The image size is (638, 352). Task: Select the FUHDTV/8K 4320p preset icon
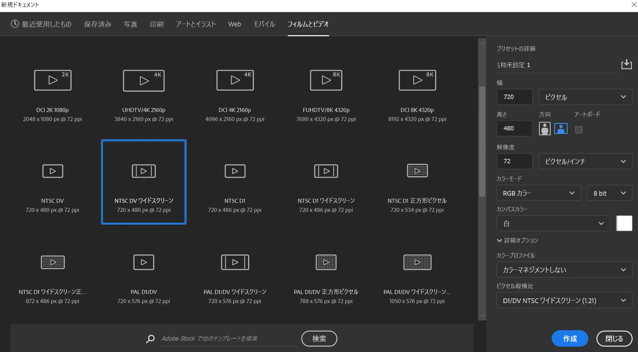tap(326, 80)
